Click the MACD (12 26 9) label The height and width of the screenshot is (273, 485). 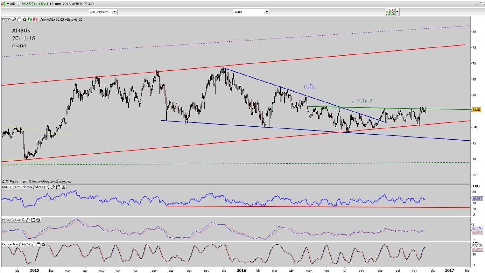pyautogui.click(x=13, y=220)
